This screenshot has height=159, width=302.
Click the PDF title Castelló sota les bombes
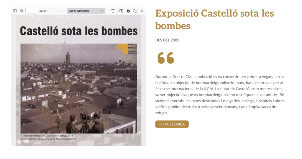click(x=79, y=31)
